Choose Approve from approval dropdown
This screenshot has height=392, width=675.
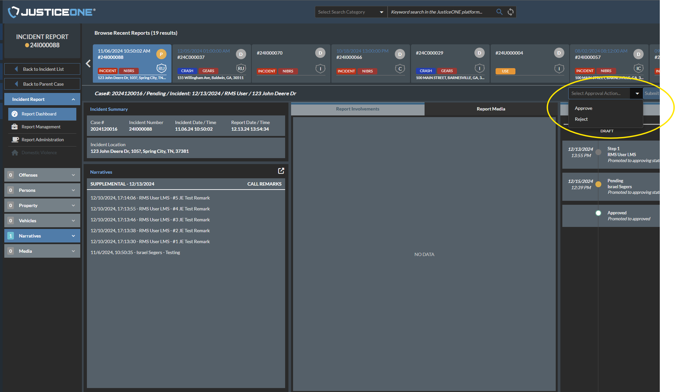click(583, 108)
